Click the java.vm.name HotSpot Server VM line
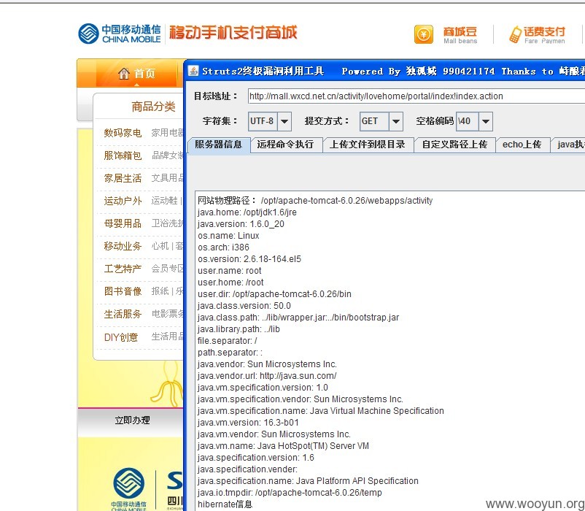The image size is (585, 511). (283, 446)
